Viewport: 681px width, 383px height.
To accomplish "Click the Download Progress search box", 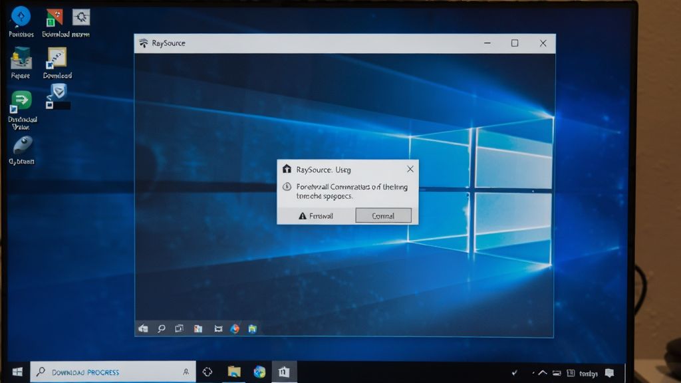I will (113, 372).
